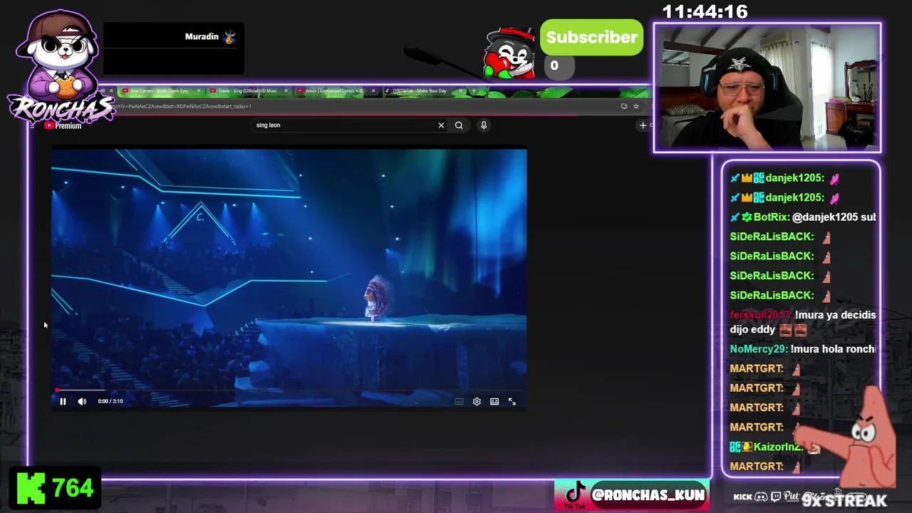Click the 11:44:16 clock display
The width and height of the screenshot is (912, 513).
pos(705,12)
